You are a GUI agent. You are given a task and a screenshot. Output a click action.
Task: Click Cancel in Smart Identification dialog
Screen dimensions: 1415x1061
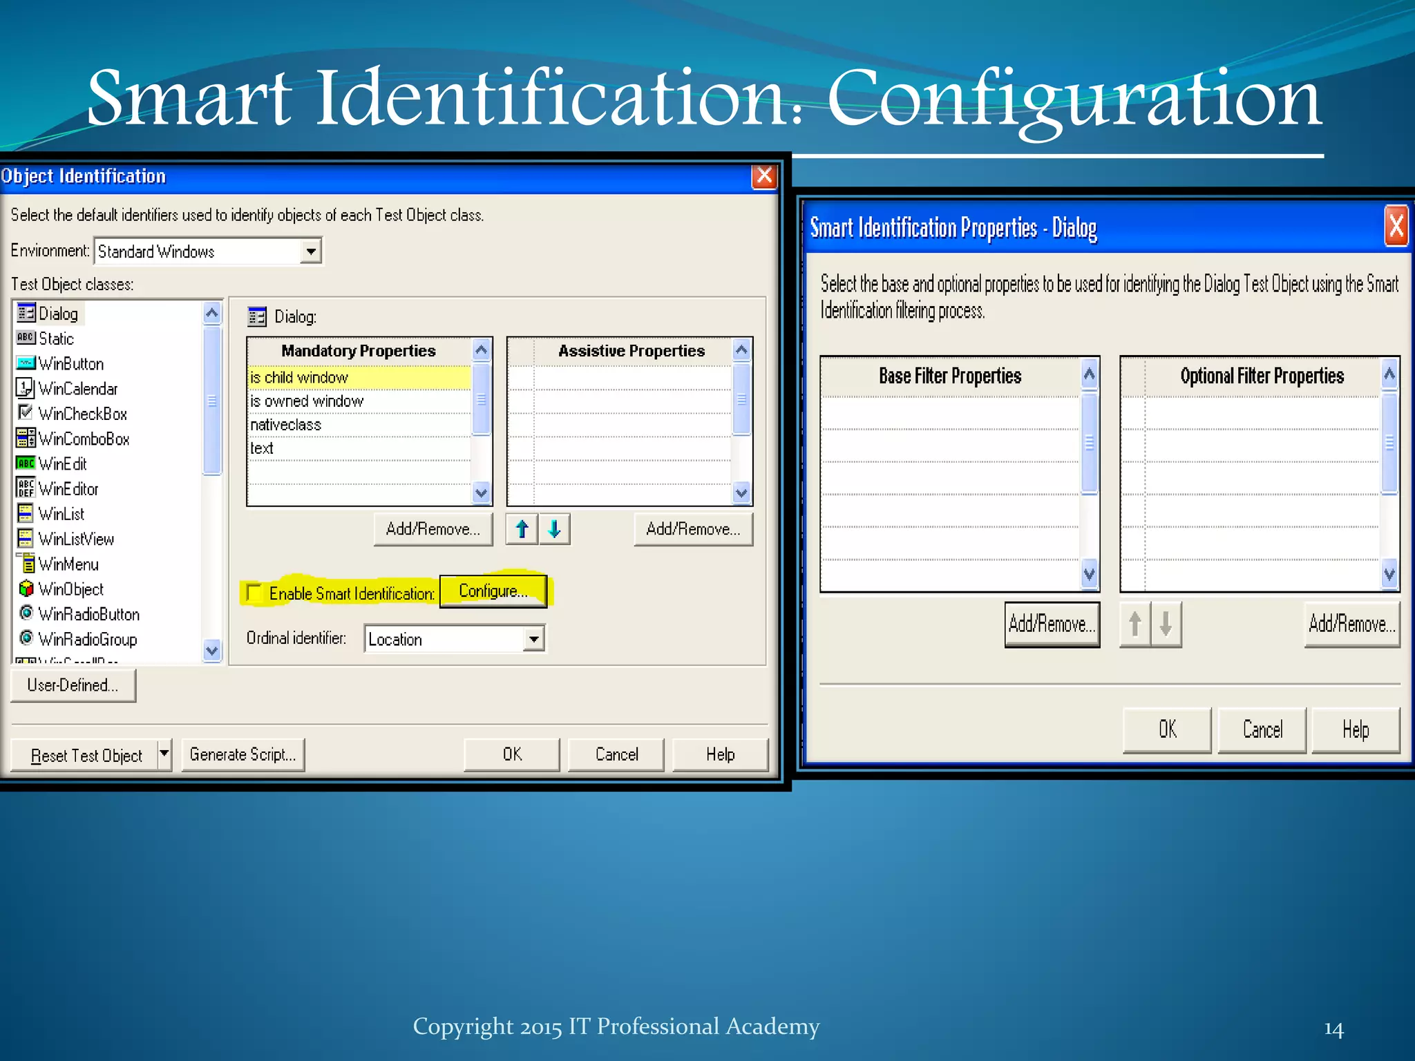point(1262,729)
